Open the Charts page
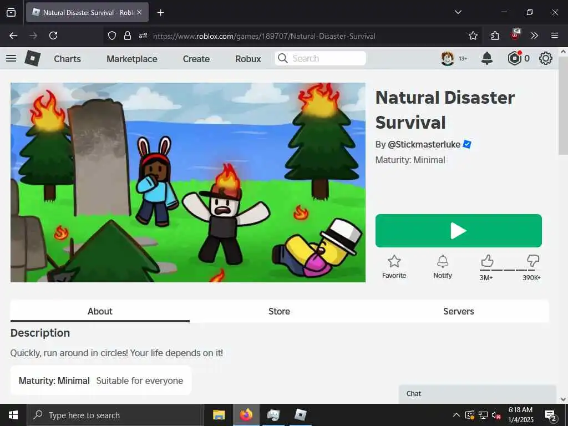Screen dimensions: 568x426 67,59
